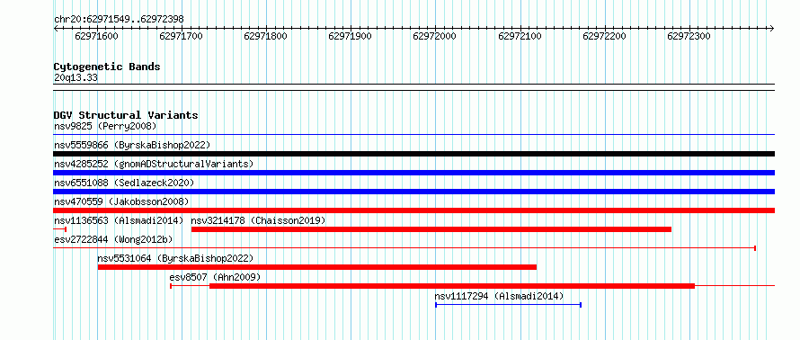Select the blue bar under nsv4285252
The height and width of the screenshot is (340, 800).
[x=413, y=173]
